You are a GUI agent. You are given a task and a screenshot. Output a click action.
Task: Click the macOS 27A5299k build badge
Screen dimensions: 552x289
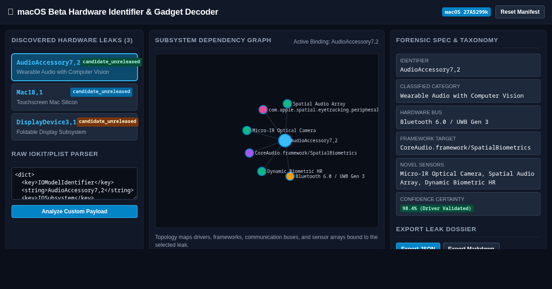[466, 12]
